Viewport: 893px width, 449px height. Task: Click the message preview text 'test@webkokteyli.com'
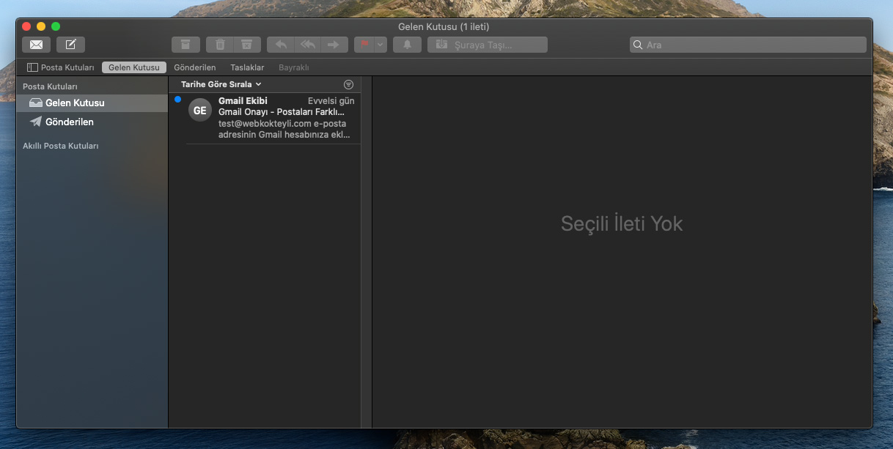click(265, 123)
